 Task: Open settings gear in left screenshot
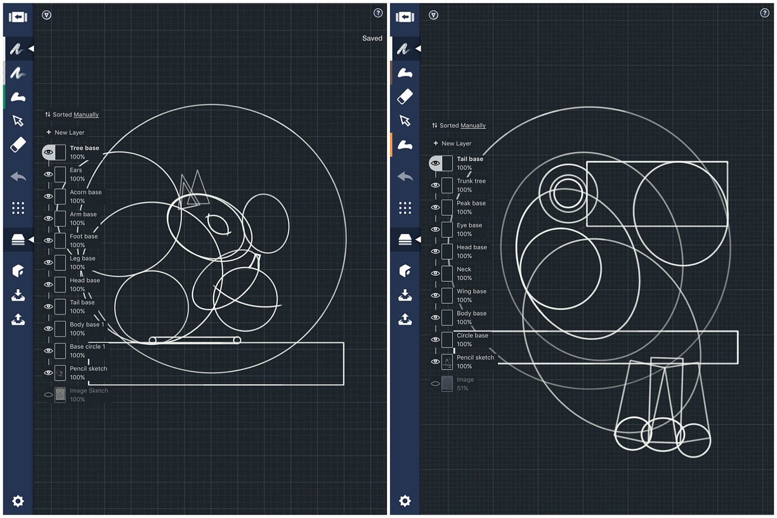[18, 501]
